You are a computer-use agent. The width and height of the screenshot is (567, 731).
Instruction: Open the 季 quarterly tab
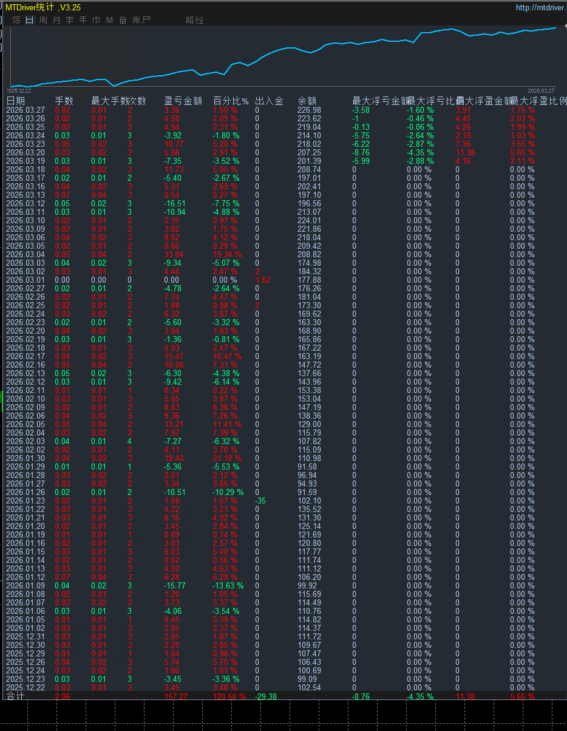pos(70,20)
